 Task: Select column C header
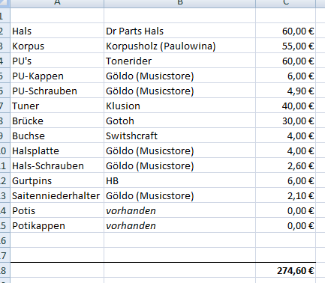click(x=286, y=4)
